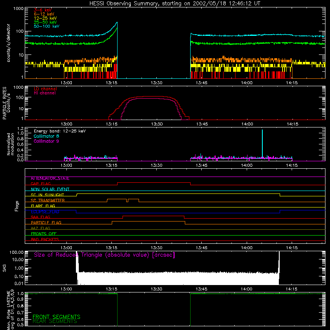330x330 pixels.
Task: Click the HESSI Observing Summary title
Action: (174, 4)
